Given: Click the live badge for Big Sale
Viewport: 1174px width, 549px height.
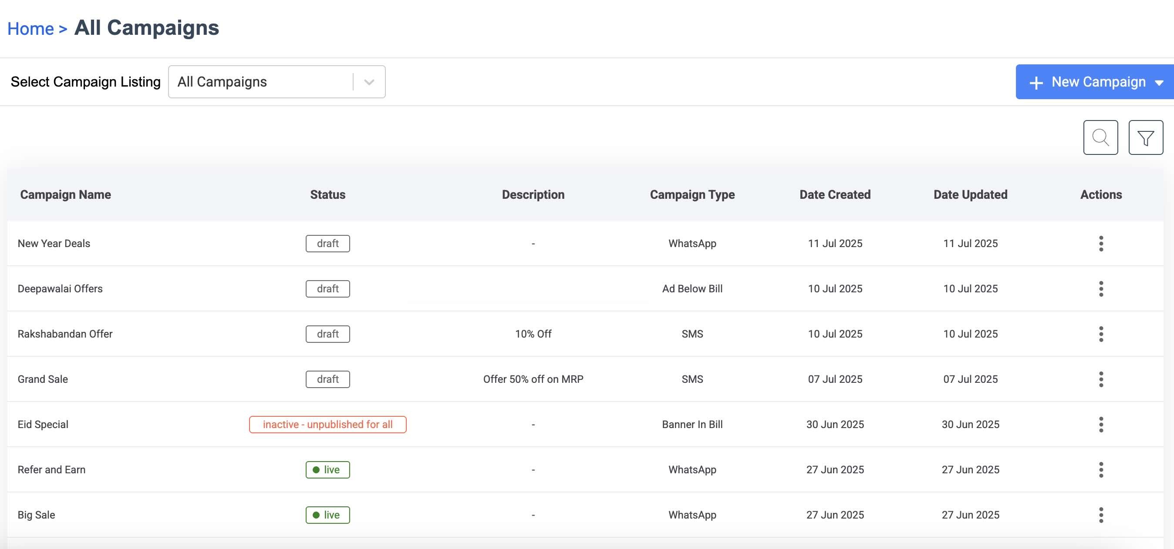Looking at the screenshot, I should tap(327, 515).
